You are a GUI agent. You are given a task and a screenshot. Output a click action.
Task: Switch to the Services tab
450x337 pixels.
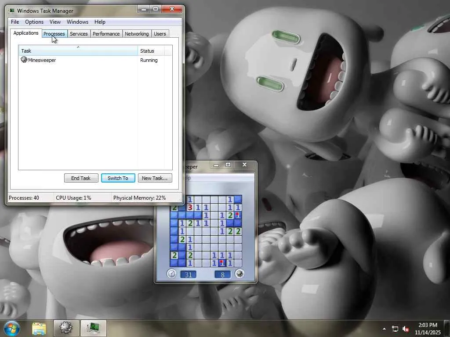click(79, 34)
